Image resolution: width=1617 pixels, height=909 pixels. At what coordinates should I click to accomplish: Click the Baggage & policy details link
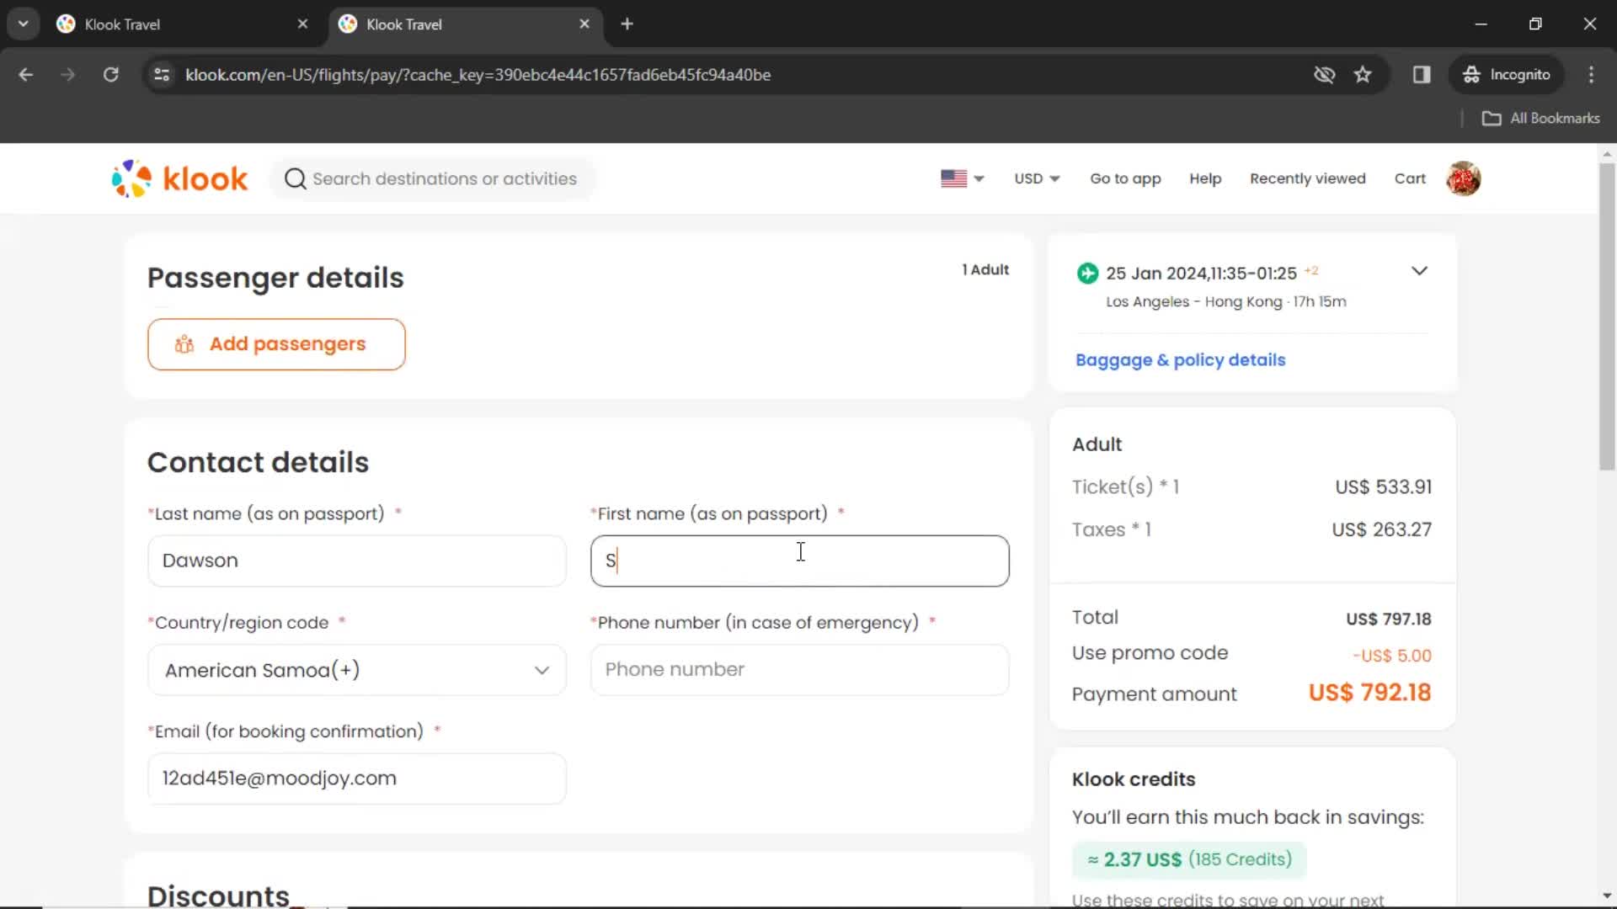(1179, 359)
